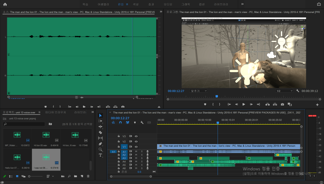This screenshot has height=184, width=324.
Task: Select the Razor tool in the tools panel
Action: pos(100,132)
